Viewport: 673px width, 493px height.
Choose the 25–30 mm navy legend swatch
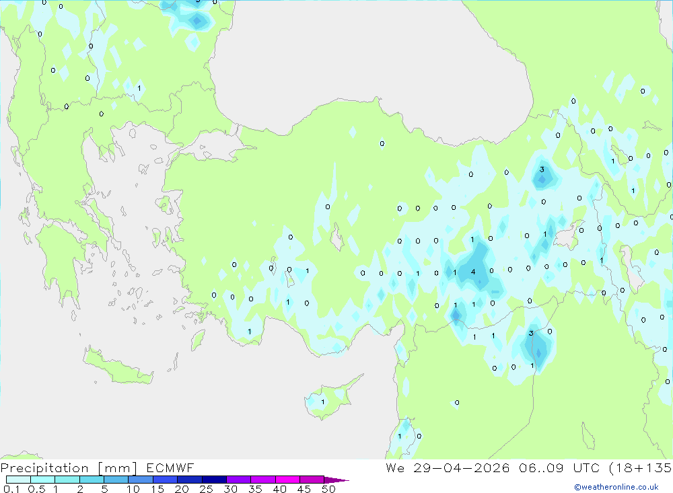tap(214, 480)
